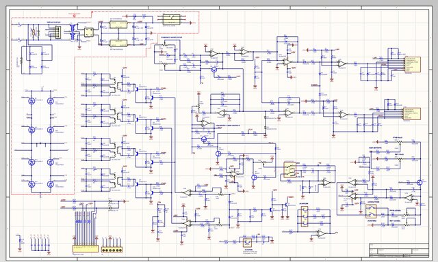Select the lower yellow voltage regulator block

click(x=118, y=43)
